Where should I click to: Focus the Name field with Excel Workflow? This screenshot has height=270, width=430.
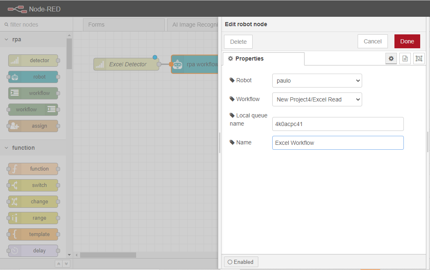(x=338, y=143)
